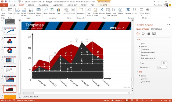Open the Effects pentagon icon in Format Shape
Viewport: 172px width, 102px height.
143,34
